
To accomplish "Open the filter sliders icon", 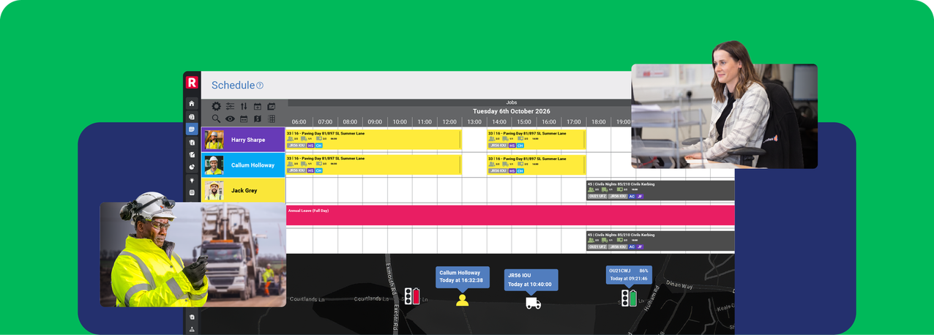I will 230,107.
